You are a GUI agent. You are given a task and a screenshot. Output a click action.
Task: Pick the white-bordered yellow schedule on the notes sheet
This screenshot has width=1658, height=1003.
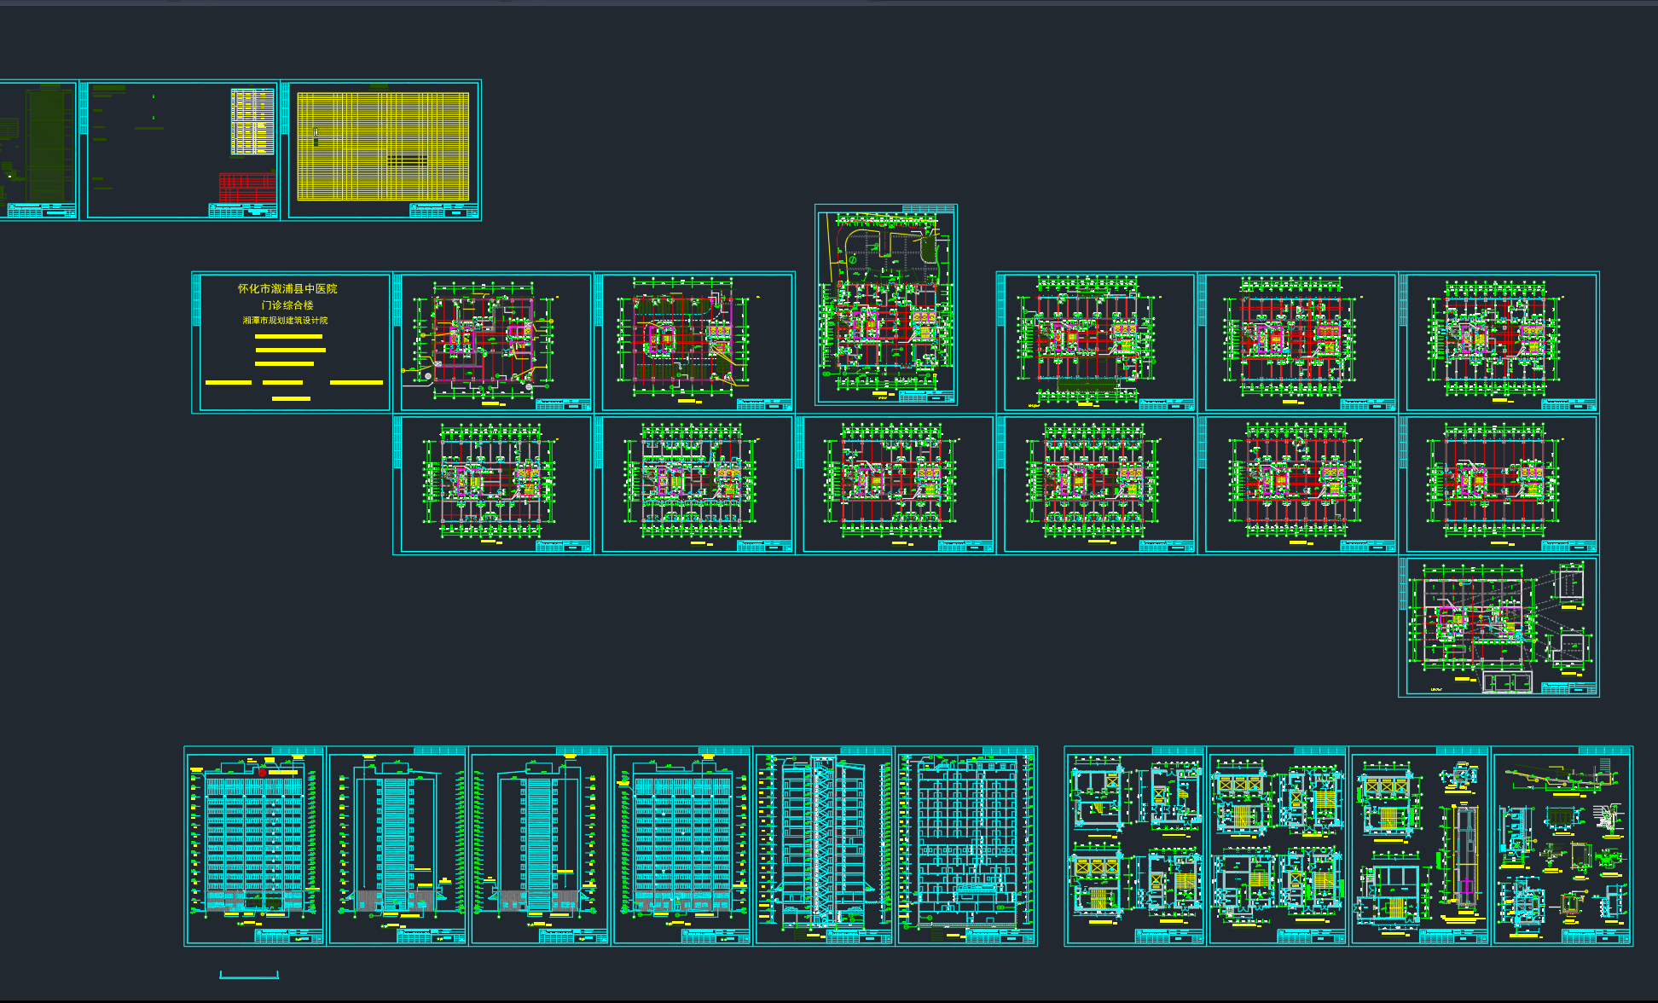(252, 121)
